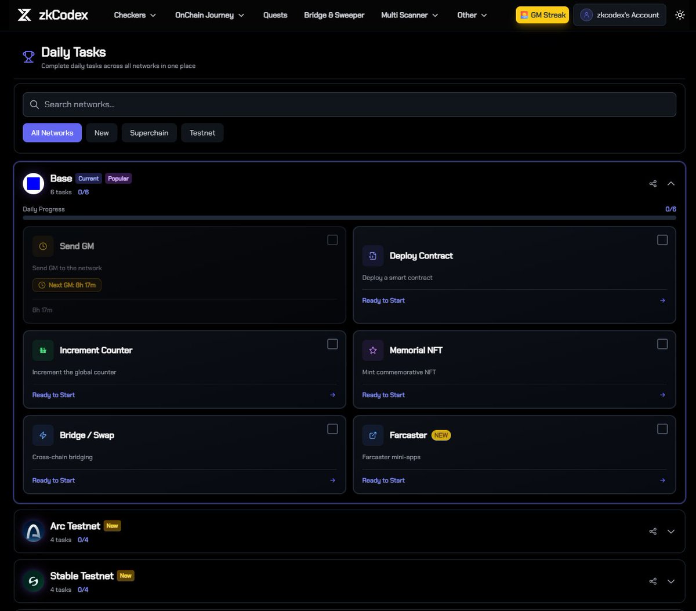Click the avatar icon in account button
This screenshot has height=611, width=696.
[x=587, y=15]
